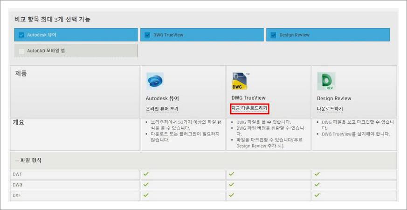The height and width of the screenshot is (210, 407).
Task: Click the 비교 항목 최대 3개 선택 가능 heading
Action: click(x=52, y=20)
